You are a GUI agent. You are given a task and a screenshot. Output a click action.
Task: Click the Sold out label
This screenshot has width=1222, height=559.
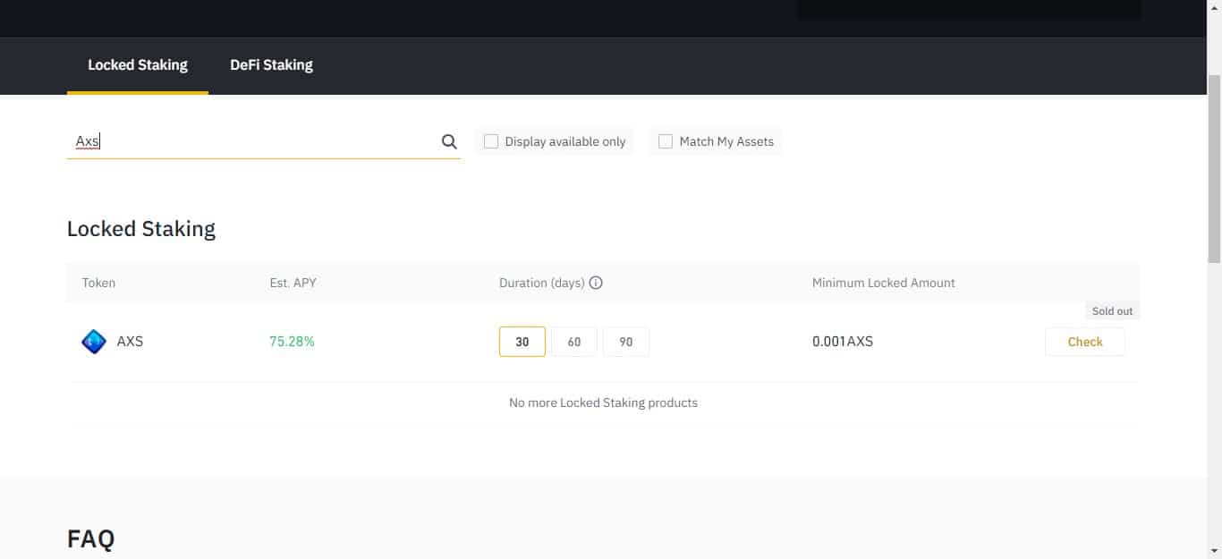click(x=1111, y=310)
